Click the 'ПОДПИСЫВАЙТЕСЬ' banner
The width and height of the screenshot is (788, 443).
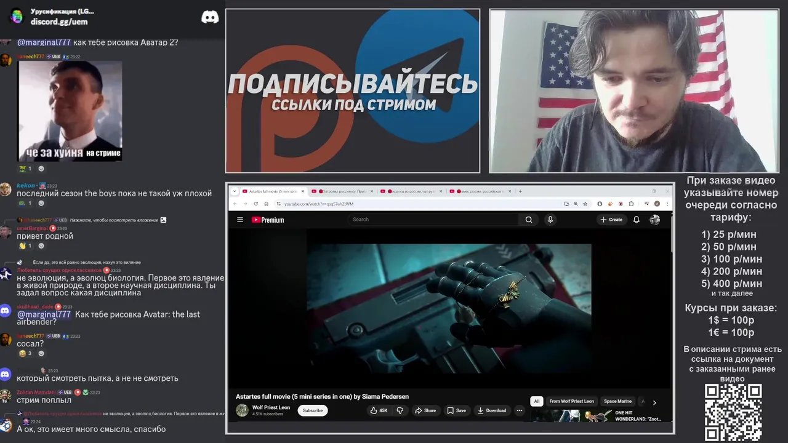[x=353, y=84]
